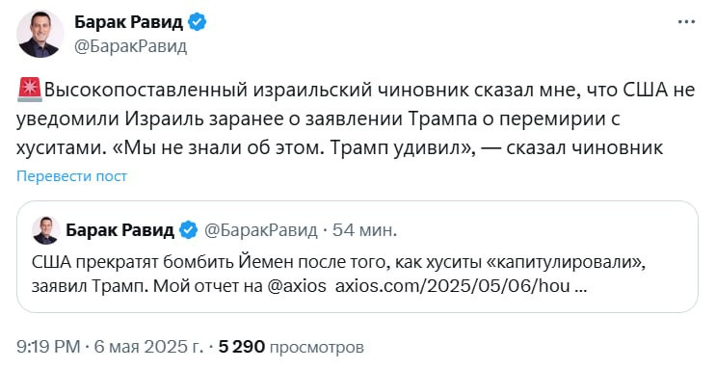Image resolution: width=716 pixels, height=369 pixels.
Task: Click the @БаракРавид handle in the quoted post
Action: (x=260, y=230)
